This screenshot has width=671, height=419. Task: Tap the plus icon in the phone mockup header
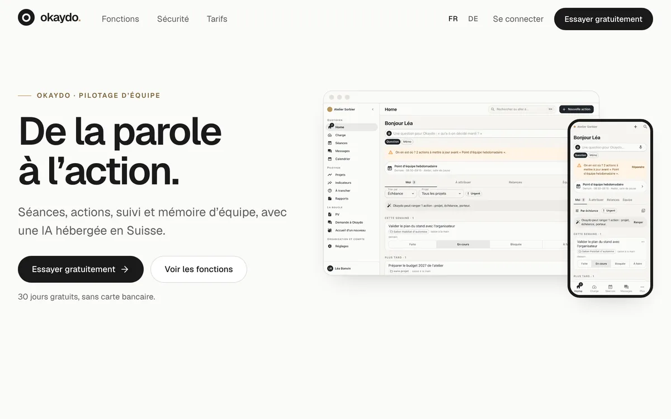tap(635, 127)
